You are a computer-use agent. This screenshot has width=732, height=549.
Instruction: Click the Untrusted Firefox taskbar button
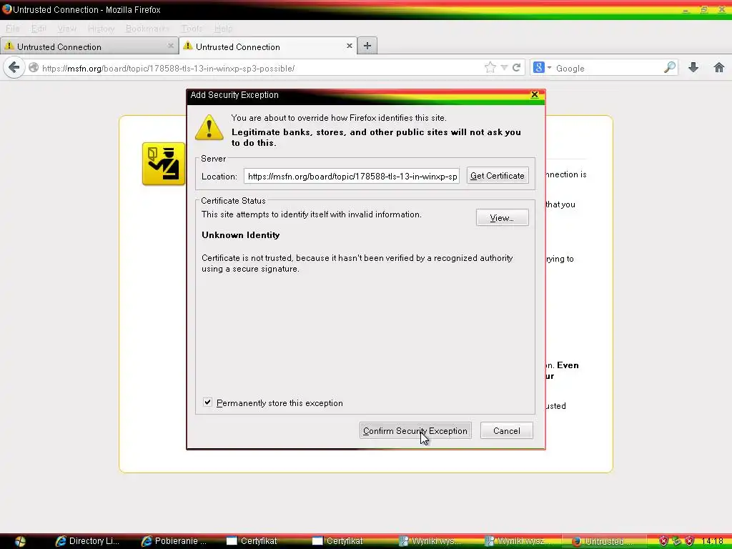[x=605, y=540]
